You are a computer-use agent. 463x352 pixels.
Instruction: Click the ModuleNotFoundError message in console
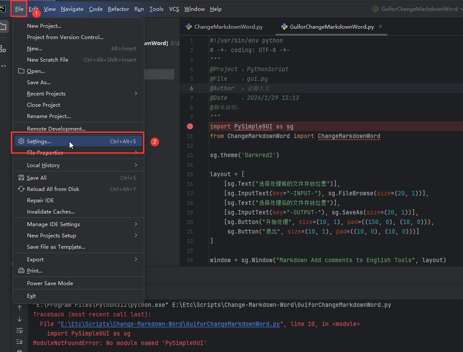[120, 343]
